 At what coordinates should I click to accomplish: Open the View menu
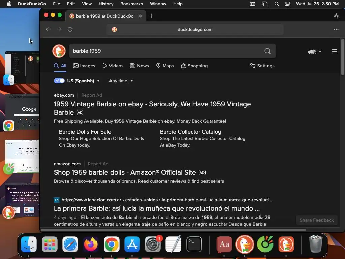tap(87, 4)
